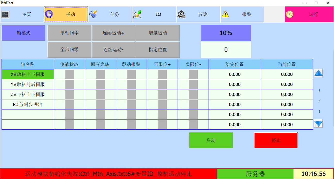Click the yellow warning triangle icon
Viewport: 334px width, 179px height.
point(225,14)
